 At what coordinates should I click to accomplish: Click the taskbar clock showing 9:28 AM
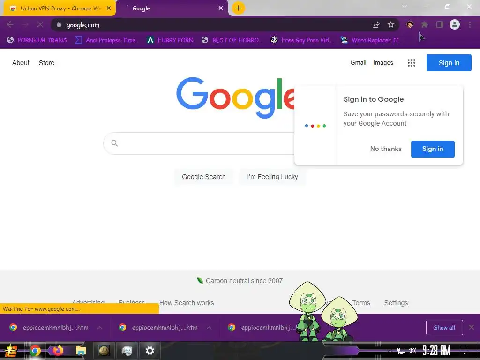436,350
